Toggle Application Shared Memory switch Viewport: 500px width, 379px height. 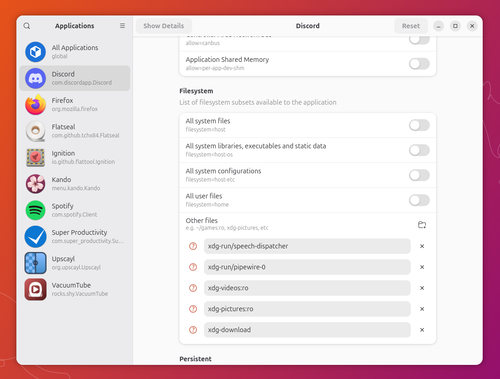click(x=419, y=64)
